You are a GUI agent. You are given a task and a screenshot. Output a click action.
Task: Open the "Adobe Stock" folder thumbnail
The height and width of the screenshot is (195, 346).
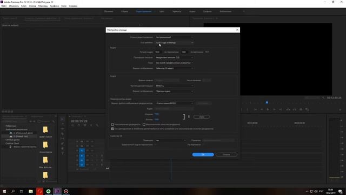click(45, 129)
